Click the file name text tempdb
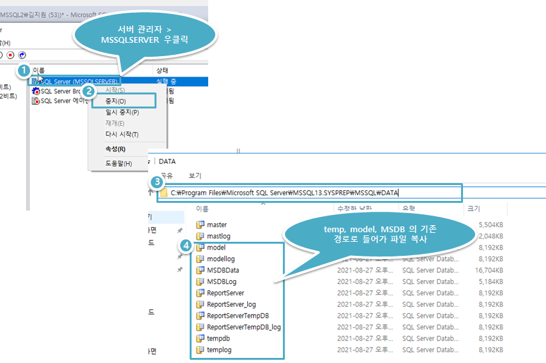This screenshot has height=363, width=546. (218, 339)
